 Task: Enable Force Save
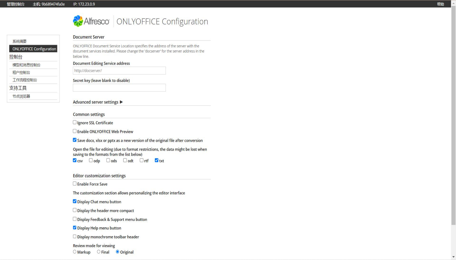pyautogui.click(x=74, y=183)
